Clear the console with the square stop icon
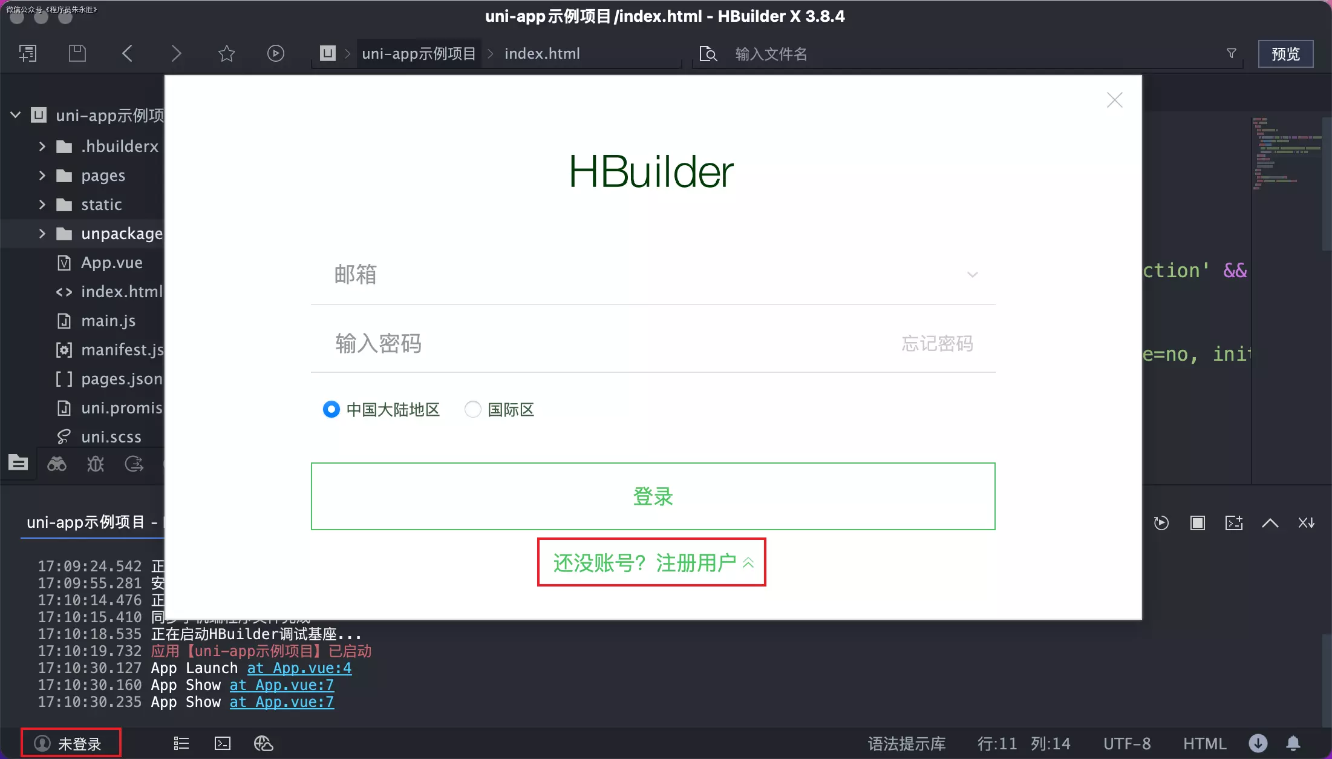Viewport: 1332px width, 759px height. pyautogui.click(x=1198, y=522)
